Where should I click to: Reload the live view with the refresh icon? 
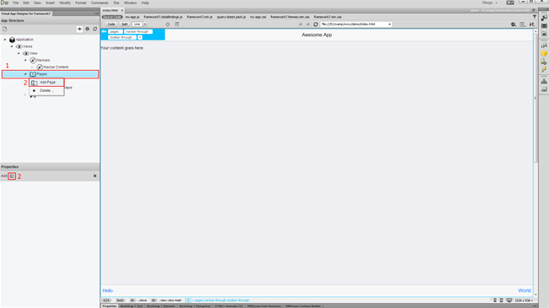click(x=316, y=24)
